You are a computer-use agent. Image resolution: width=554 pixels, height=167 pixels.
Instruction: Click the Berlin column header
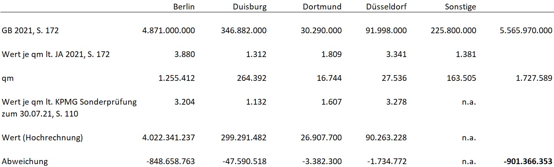(184, 7)
